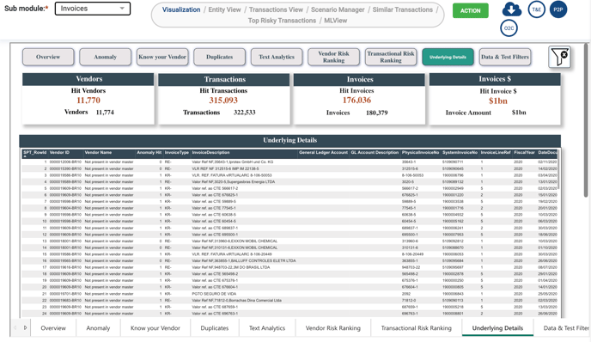Click the tab scroll right arrow

pyautogui.click(x=25, y=327)
